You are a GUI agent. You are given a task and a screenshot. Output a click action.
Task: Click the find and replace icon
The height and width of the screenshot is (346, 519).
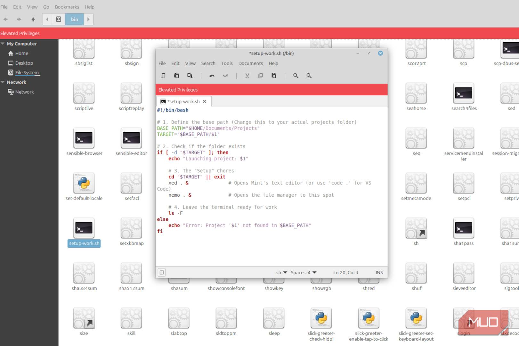[x=309, y=76]
